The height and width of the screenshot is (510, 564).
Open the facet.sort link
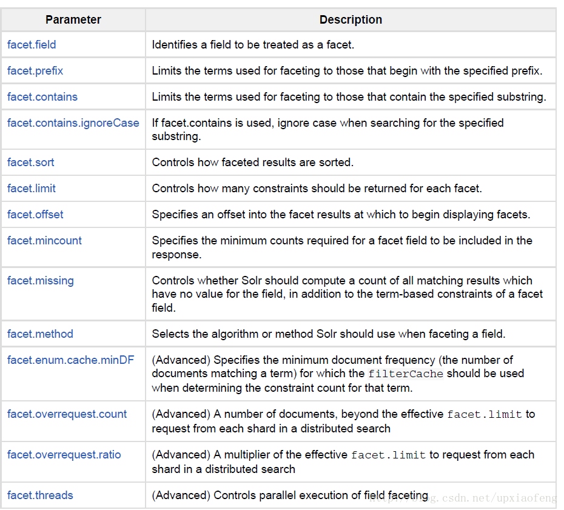(30, 162)
